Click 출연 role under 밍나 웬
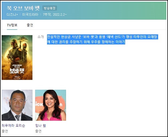Viewport: 168px width, 137px height. pyautogui.click(x=38, y=131)
